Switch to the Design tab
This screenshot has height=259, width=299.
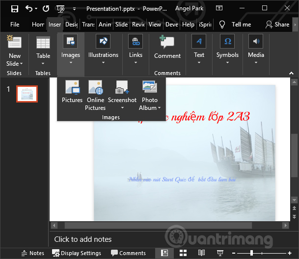pyautogui.click(x=72, y=25)
